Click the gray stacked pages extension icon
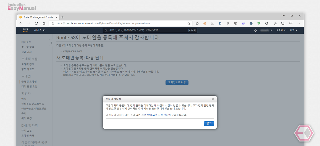Viewport: 320px width, 146px height. (x=228, y=23)
